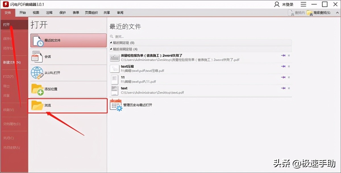Remove the 压缩 file from recent list
341x173 pixels.
point(289,66)
